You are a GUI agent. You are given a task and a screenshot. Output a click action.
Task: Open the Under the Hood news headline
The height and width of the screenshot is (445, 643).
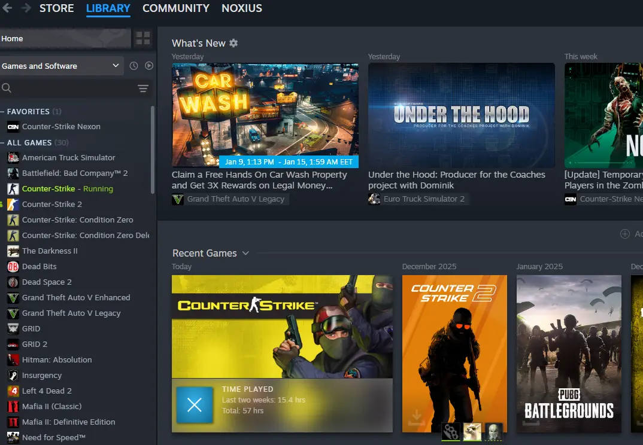point(456,180)
